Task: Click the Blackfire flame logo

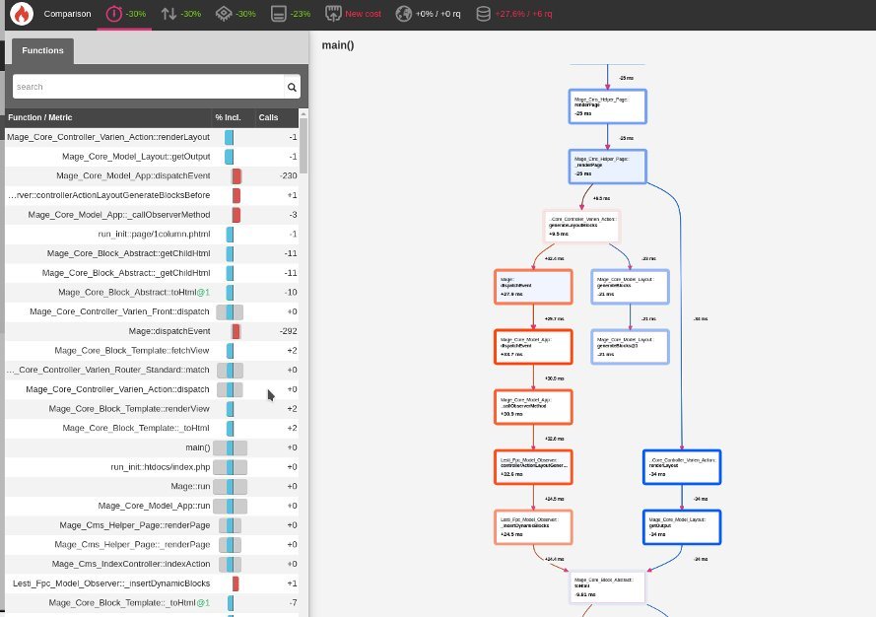Action: tap(22, 14)
